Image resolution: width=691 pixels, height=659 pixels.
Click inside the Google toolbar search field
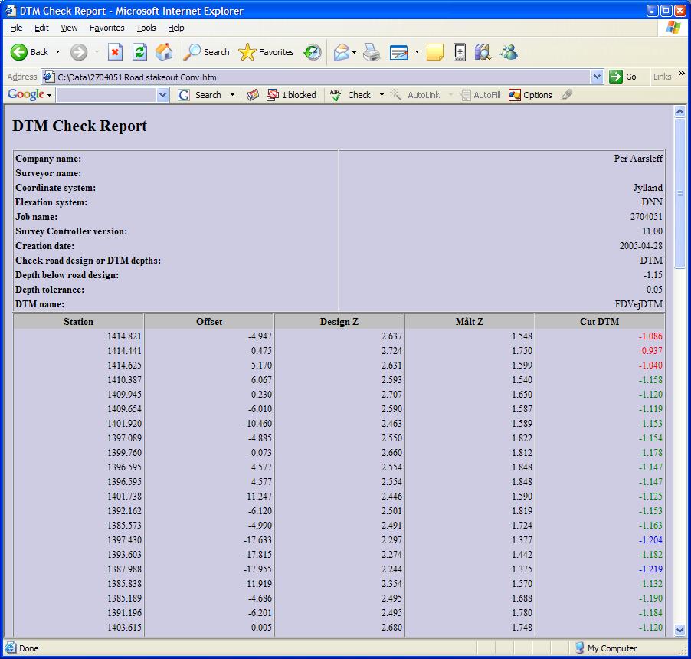pos(106,95)
